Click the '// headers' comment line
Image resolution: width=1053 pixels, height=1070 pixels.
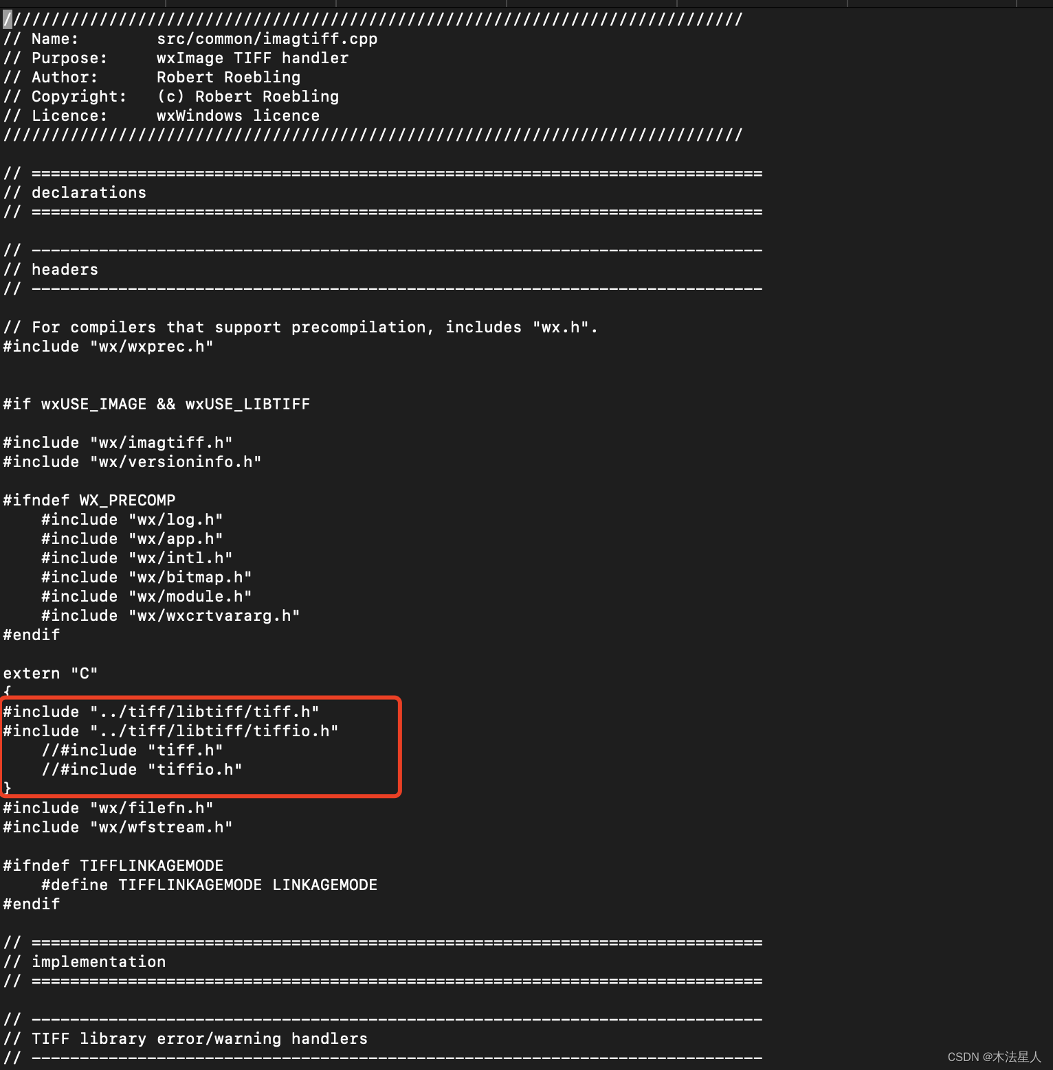coord(51,270)
